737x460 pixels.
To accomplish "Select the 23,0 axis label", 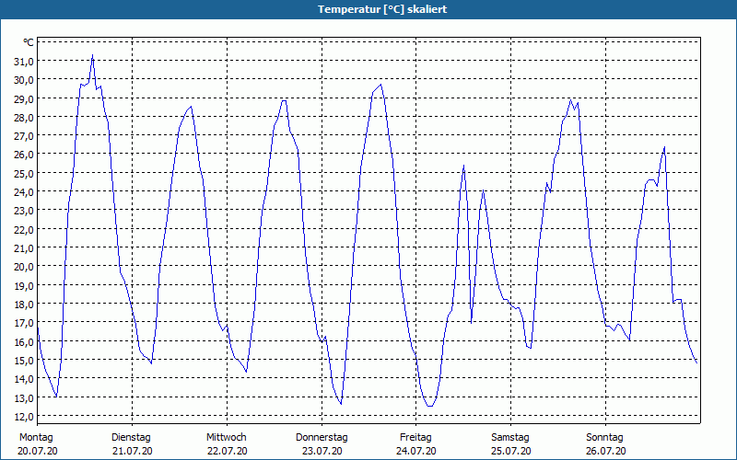I will click(x=25, y=211).
